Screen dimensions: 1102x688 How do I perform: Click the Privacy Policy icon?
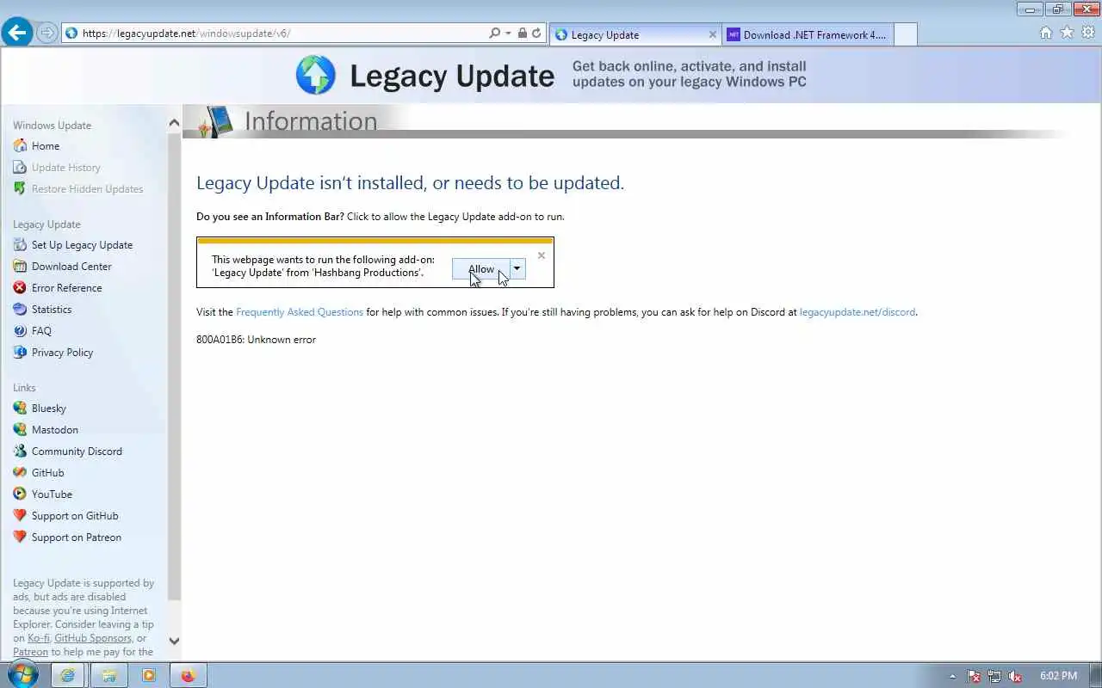click(x=20, y=353)
